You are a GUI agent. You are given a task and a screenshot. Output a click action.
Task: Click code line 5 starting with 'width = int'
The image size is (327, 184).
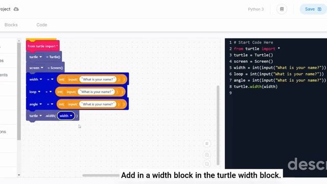click(279, 67)
